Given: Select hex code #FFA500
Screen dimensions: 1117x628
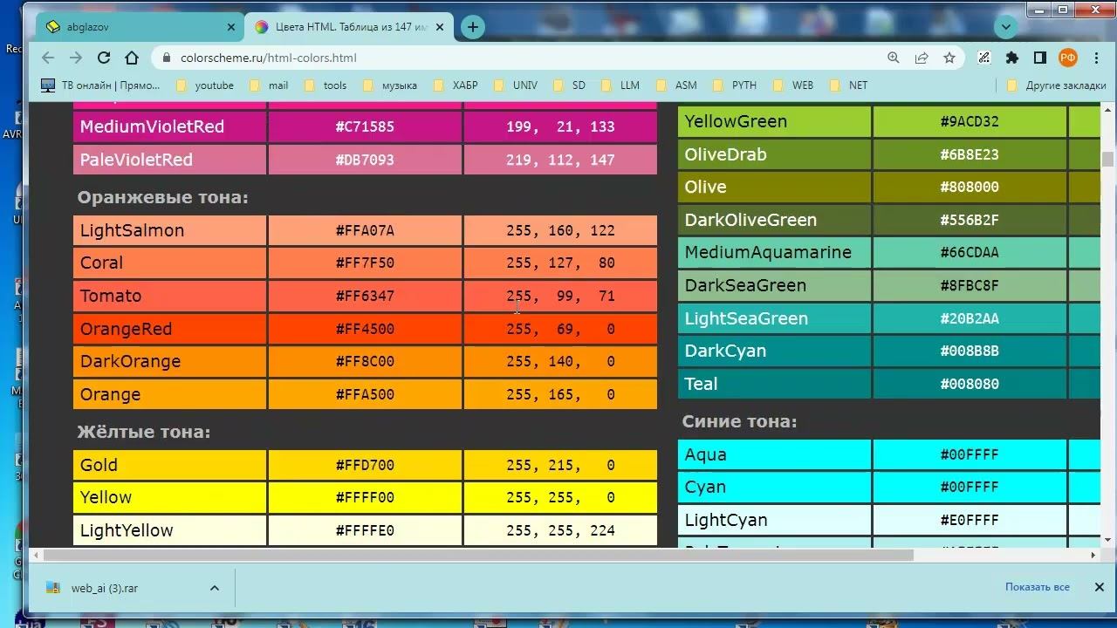Looking at the screenshot, I should (x=365, y=394).
